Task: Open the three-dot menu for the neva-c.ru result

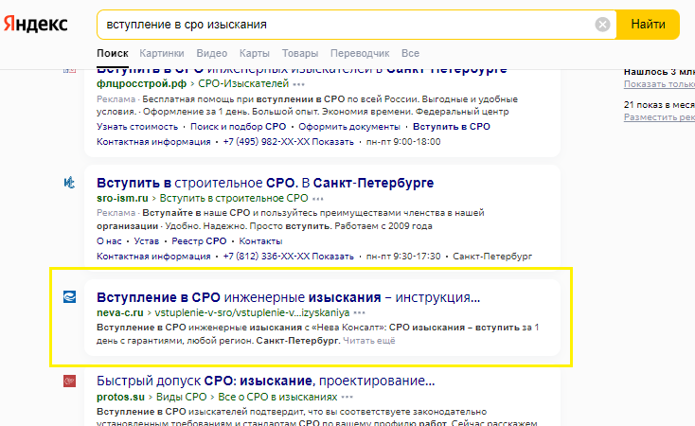Action: pyautogui.click(x=360, y=311)
